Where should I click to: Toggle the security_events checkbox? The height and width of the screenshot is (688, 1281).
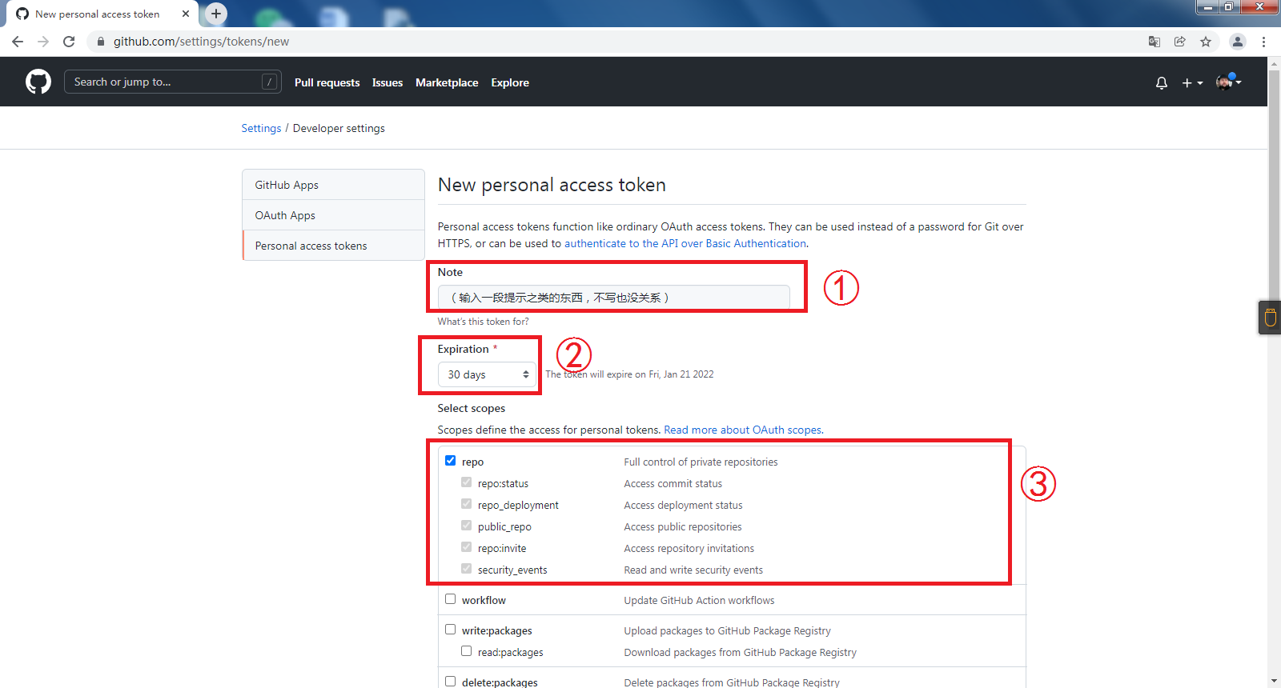pyautogui.click(x=467, y=569)
